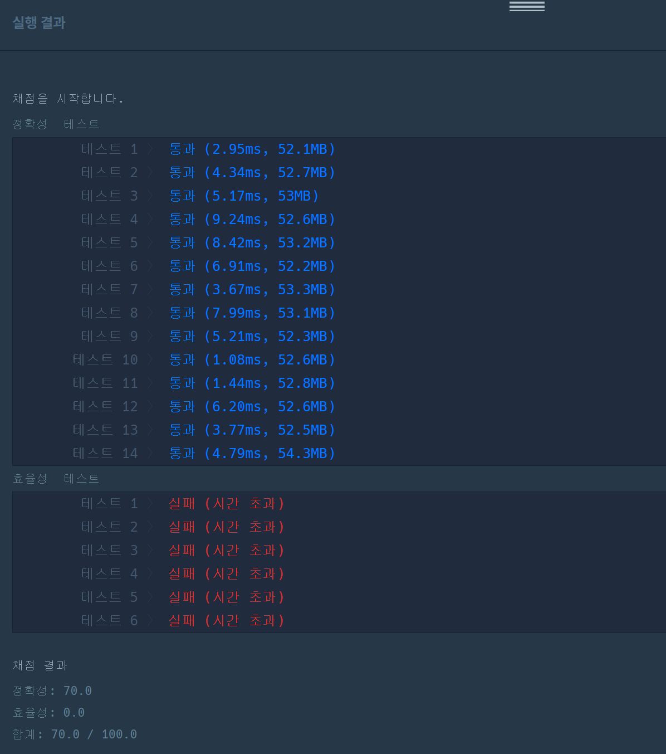This screenshot has width=666, height=754.
Task: Select the text 채점을 시작합니다.
Action: (68, 99)
